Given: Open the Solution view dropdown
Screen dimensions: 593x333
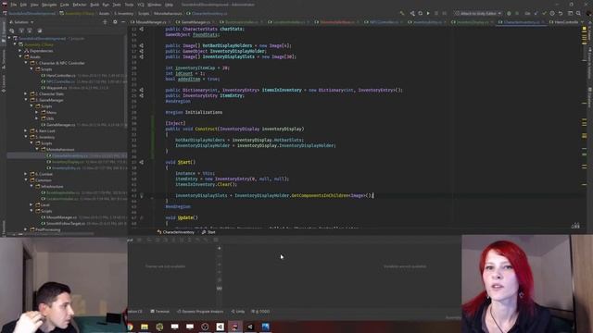Looking at the screenshot, I should tap(21, 22).
